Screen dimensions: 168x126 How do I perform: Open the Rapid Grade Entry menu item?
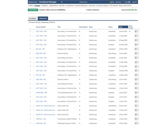(125, 5)
